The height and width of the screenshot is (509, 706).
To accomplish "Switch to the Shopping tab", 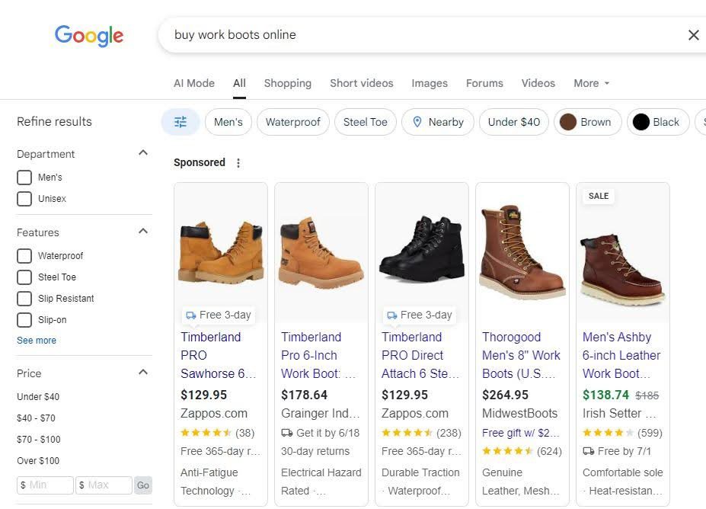I will [x=287, y=83].
